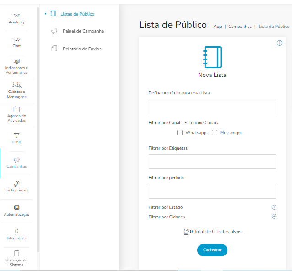This screenshot has height=271, width=292.
Task: Expand Filtrar por Estado plus button
Action: (x=274, y=207)
